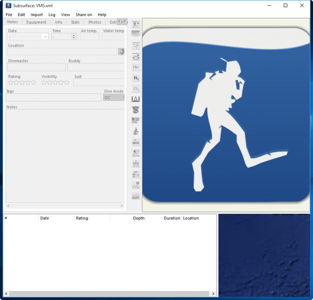Open the Help menu
313x300 pixels.
[102, 15]
